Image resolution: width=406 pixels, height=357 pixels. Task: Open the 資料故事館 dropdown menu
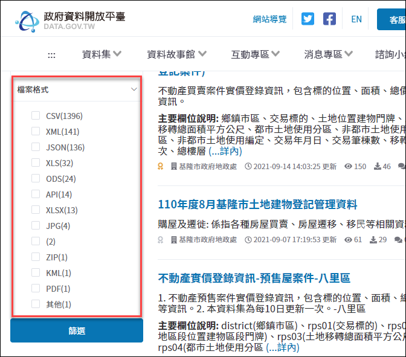(176, 54)
